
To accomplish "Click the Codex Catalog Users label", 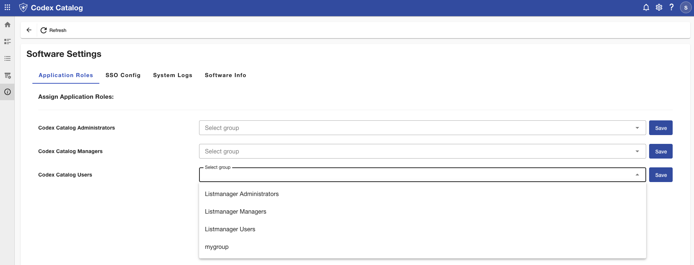I will tap(65, 175).
